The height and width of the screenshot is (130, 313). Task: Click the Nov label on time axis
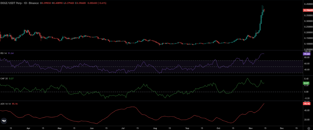click(x=251, y=128)
